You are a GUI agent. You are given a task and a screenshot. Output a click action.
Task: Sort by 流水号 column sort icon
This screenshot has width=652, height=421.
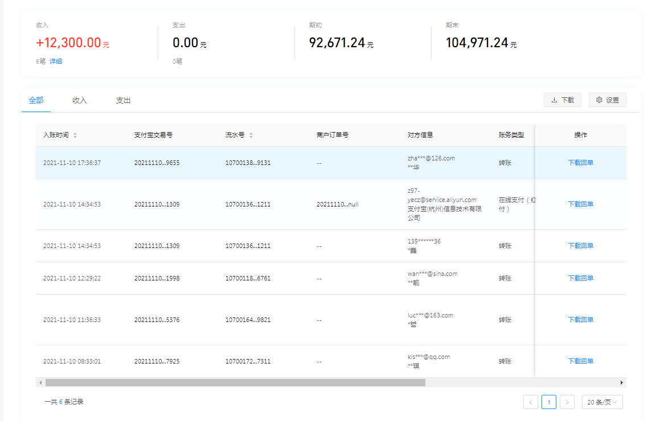coord(251,135)
